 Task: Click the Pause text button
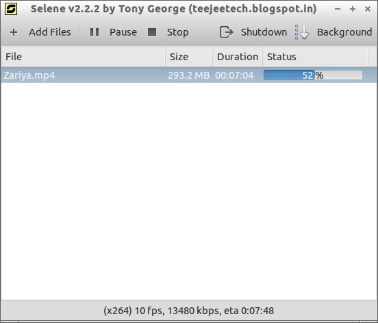[x=123, y=32]
